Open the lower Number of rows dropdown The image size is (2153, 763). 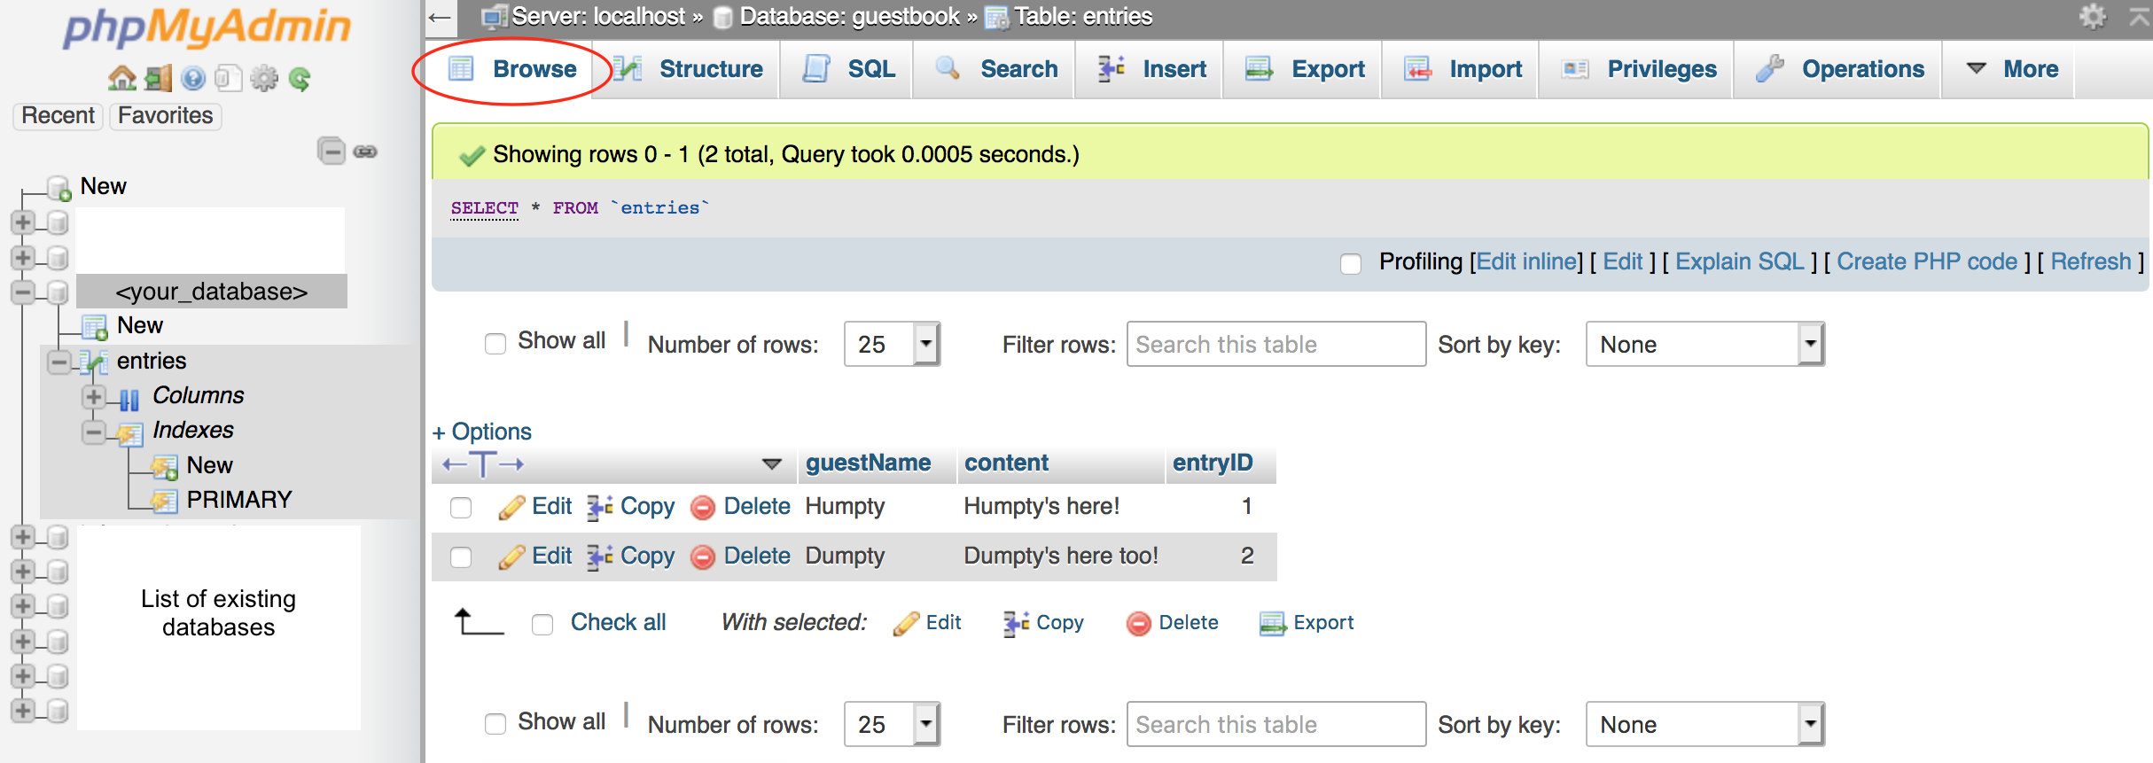[x=892, y=724]
